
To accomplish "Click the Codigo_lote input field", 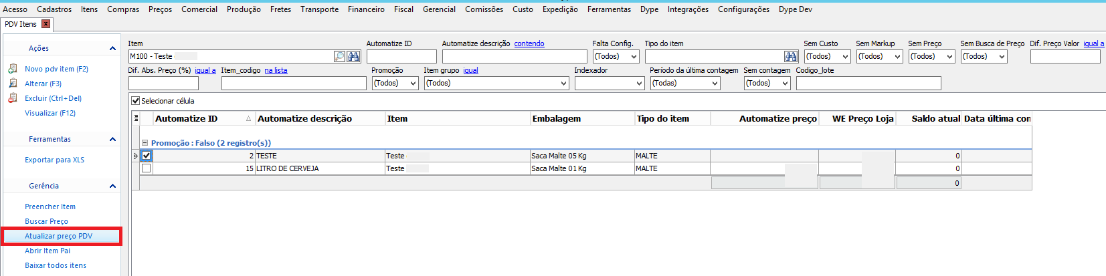I will click(x=868, y=84).
